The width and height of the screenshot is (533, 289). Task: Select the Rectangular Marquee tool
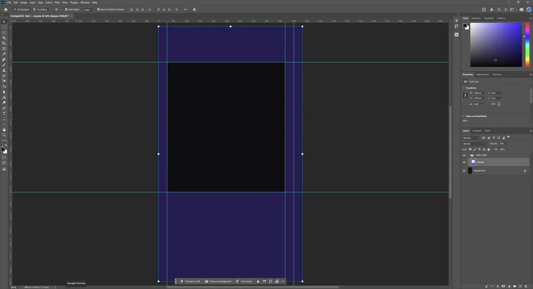click(4, 27)
